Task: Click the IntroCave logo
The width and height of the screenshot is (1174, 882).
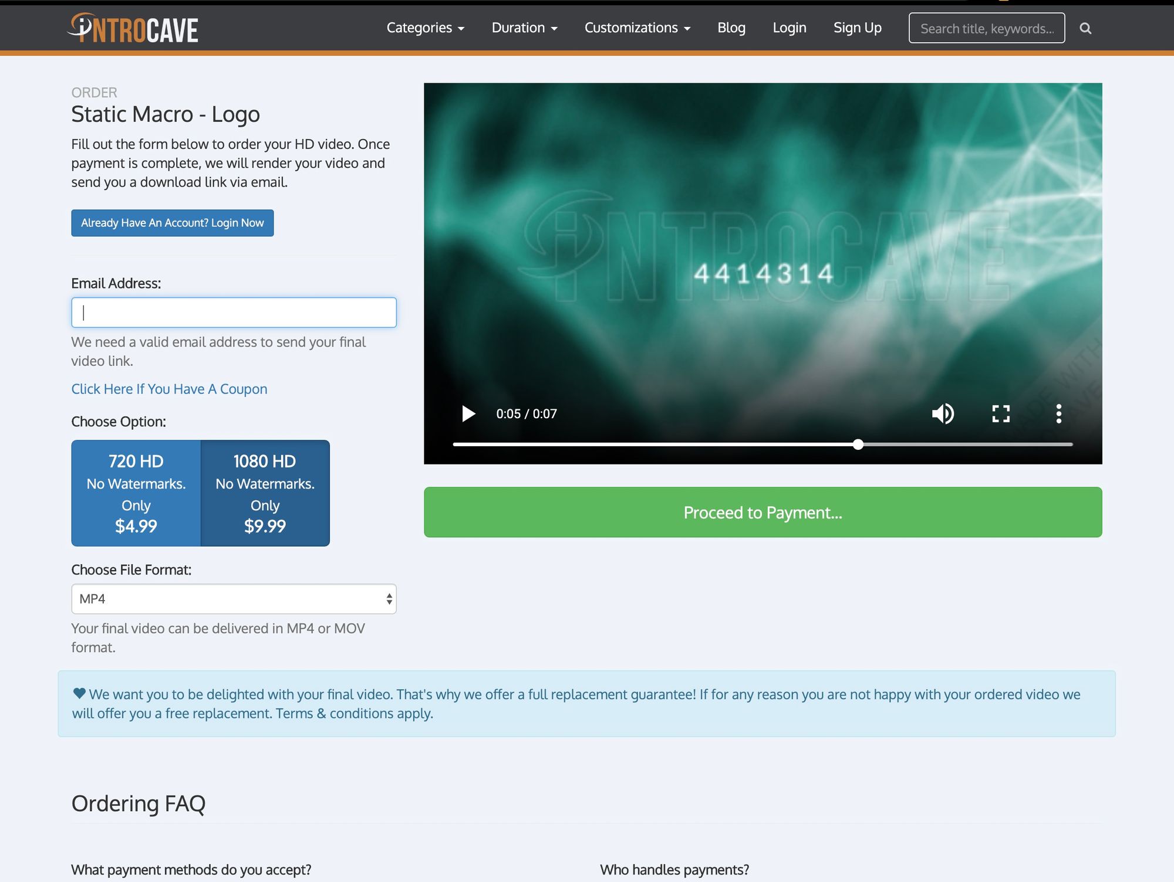Action: (134, 28)
